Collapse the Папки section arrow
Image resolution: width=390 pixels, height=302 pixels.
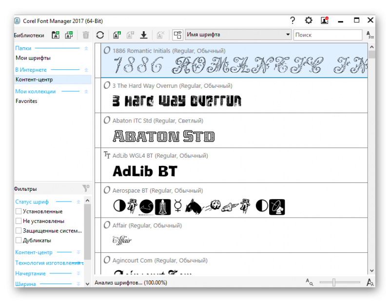tap(86, 48)
